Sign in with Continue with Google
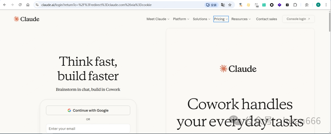The image size is (331, 134). [x=88, y=110]
